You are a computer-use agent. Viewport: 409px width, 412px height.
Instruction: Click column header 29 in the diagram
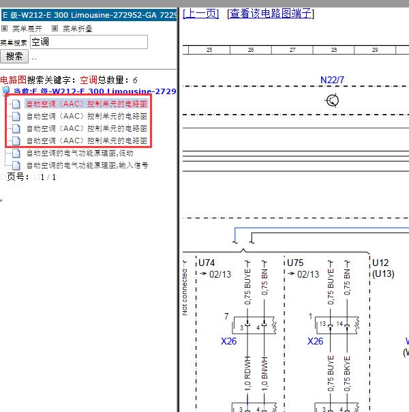tap(375, 50)
